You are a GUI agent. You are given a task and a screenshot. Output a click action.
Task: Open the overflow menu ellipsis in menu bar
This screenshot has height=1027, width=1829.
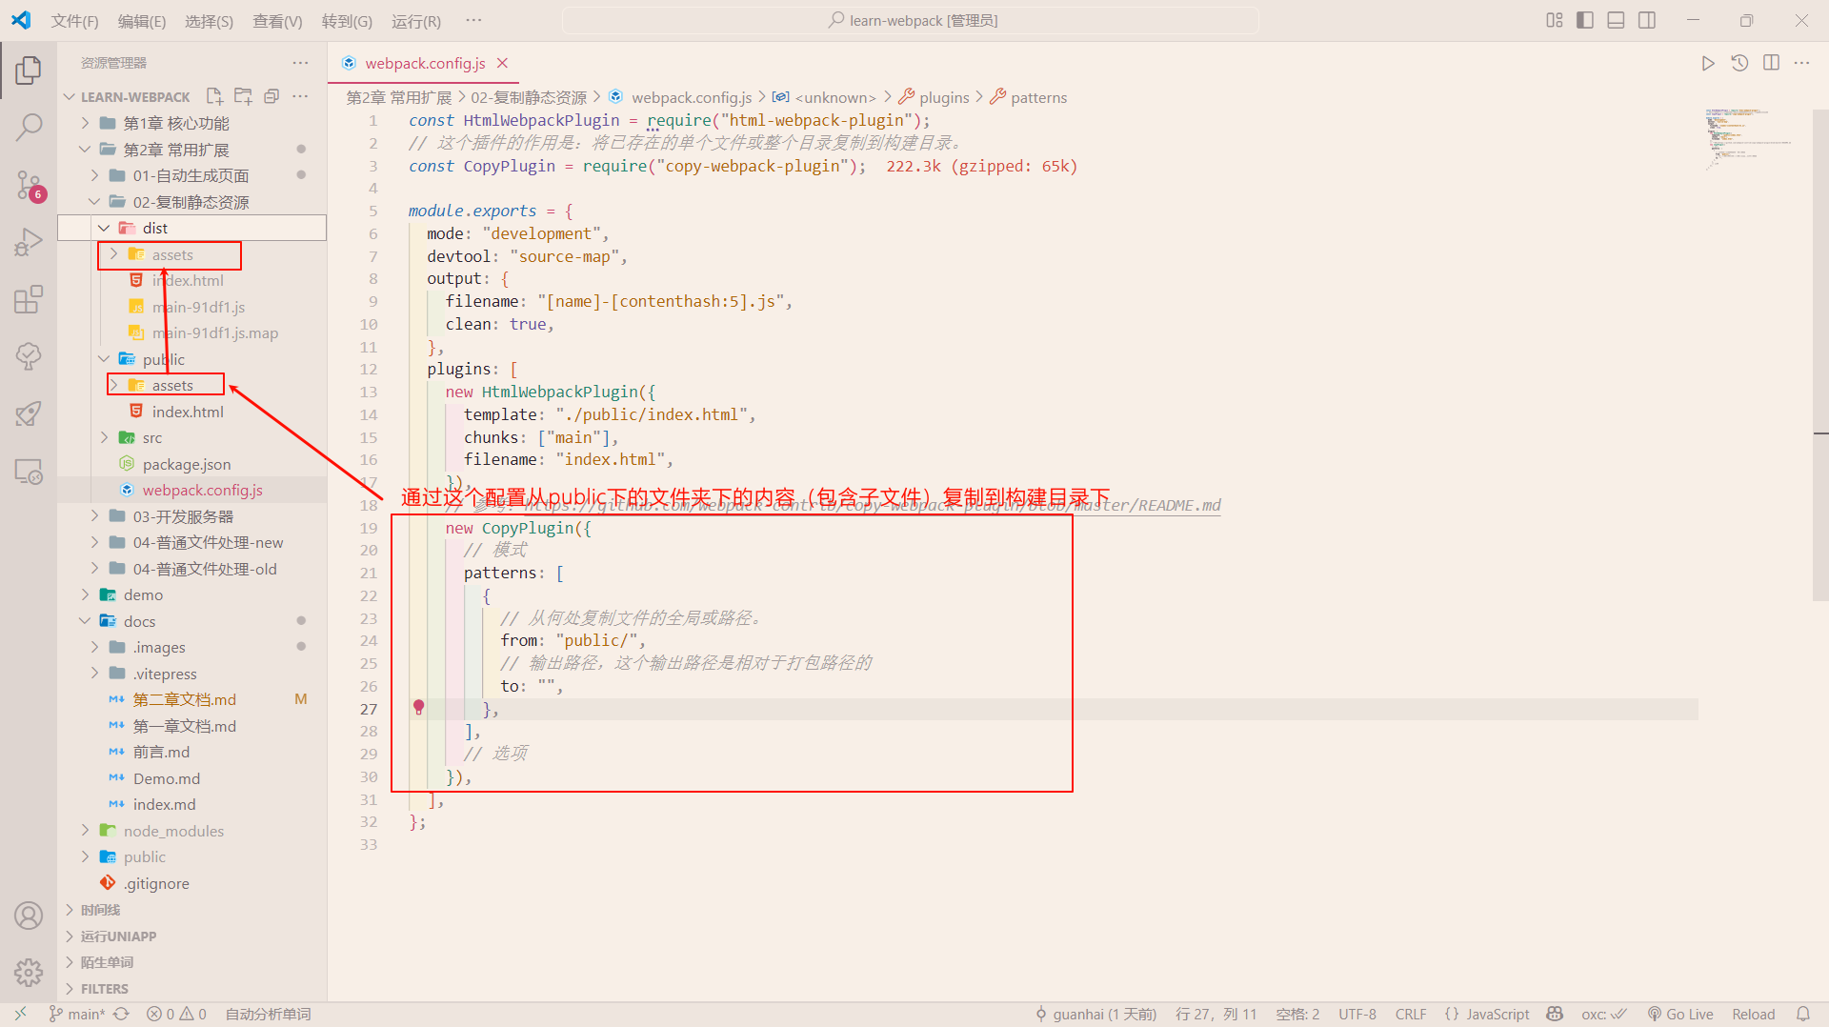pyautogui.click(x=473, y=21)
